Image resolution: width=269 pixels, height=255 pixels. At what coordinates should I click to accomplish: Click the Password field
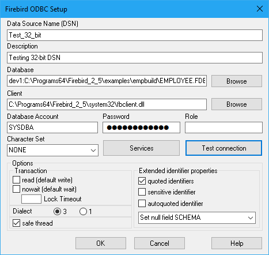point(141,127)
